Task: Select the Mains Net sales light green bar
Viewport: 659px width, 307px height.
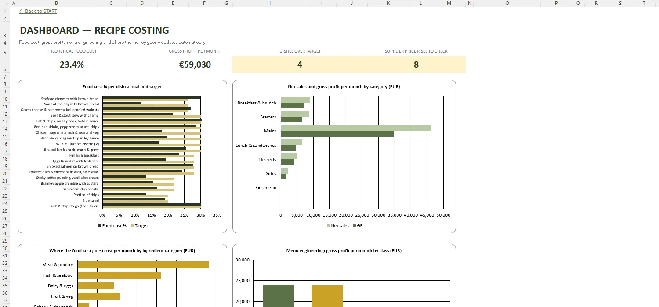Action: point(355,128)
